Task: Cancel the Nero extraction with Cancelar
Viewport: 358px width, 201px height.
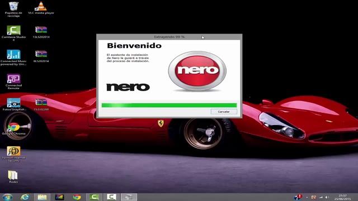Action: (224, 112)
